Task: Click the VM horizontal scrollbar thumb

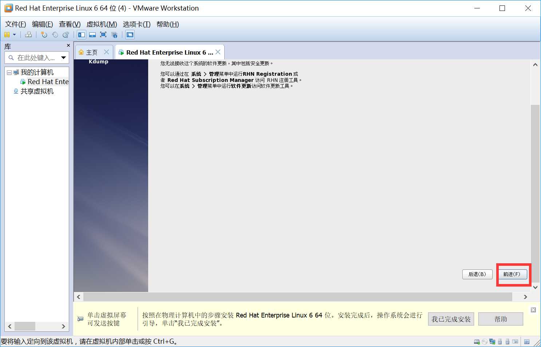Action: click(297, 297)
